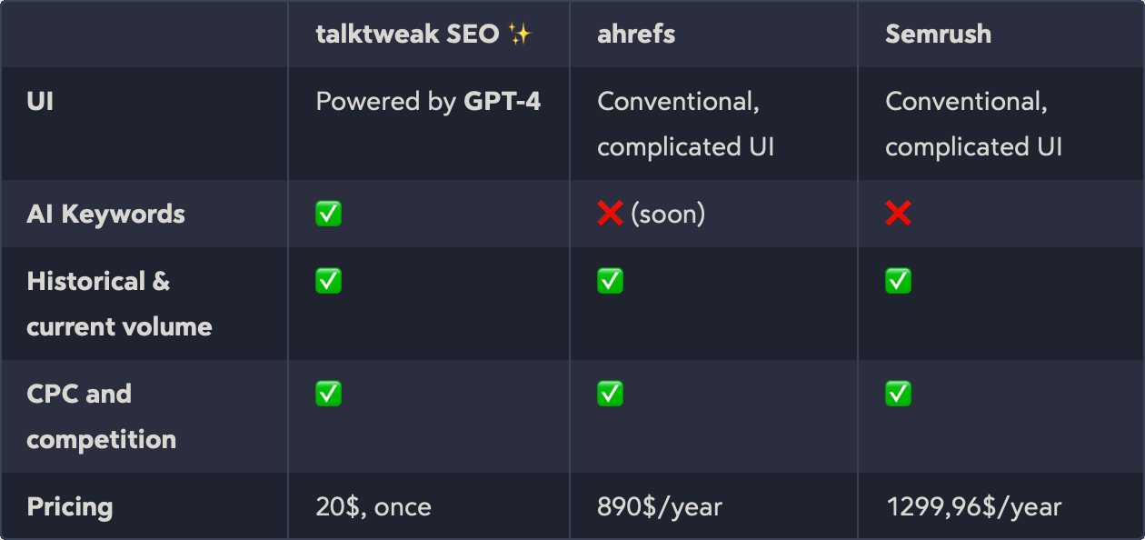Click the red cross in Semrush AI Keywords
The height and width of the screenshot is (540, 1145).
[x=899, y=214]
